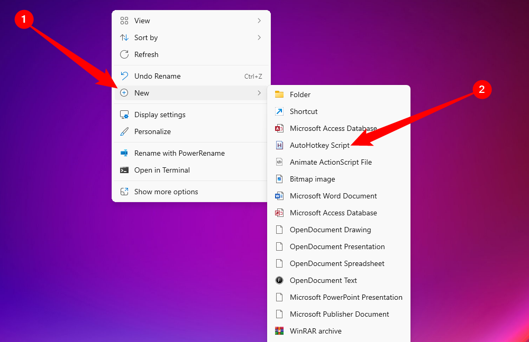The image size is (529, 342).
Task: Click the Bitmap image icon
Action: point(279,179)
